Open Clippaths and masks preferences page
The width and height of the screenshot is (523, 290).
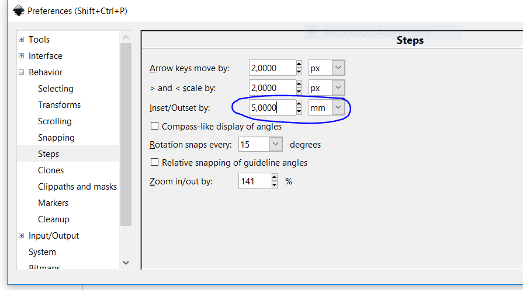coord(77,186)
